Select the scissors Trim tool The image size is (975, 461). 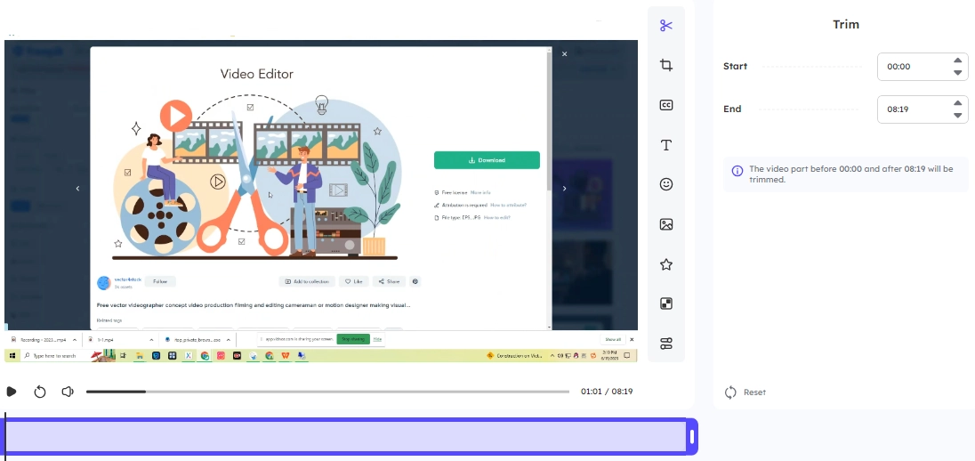point(665,25)
